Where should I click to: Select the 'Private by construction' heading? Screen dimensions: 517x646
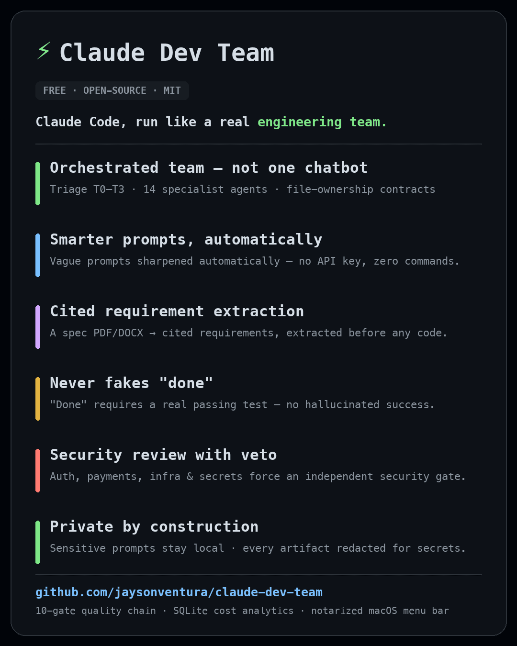[x=154, y=526]
